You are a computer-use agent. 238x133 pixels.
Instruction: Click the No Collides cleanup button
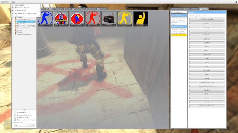207,71
